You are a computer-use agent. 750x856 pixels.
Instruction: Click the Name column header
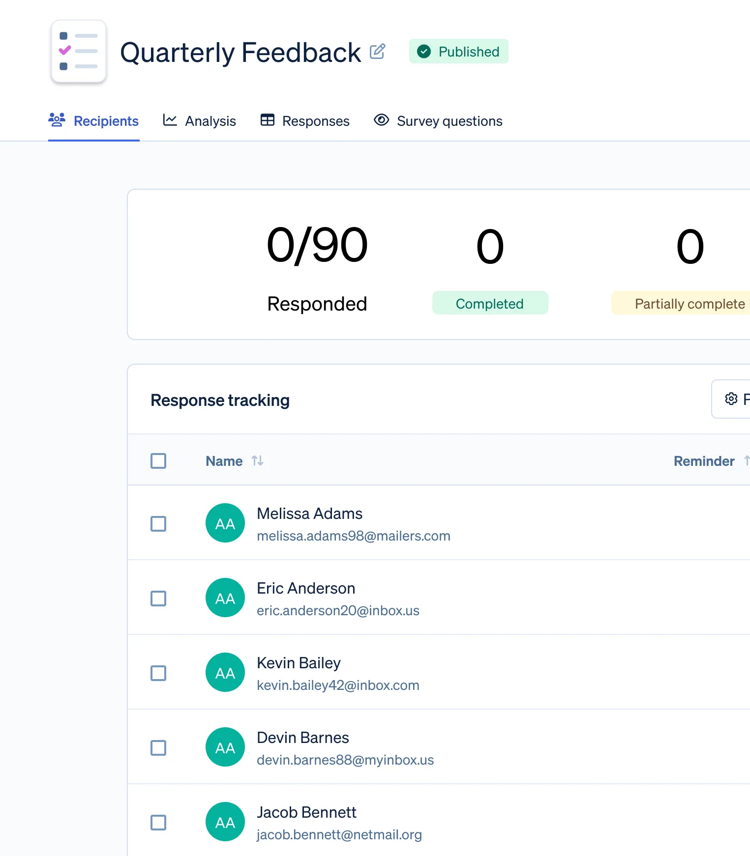pyautogui.click(x=224, y=461)
